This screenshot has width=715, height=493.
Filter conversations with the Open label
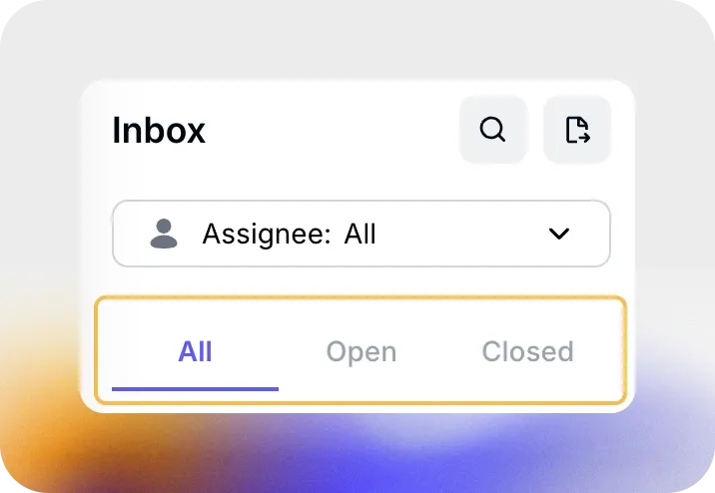(361, 351)
